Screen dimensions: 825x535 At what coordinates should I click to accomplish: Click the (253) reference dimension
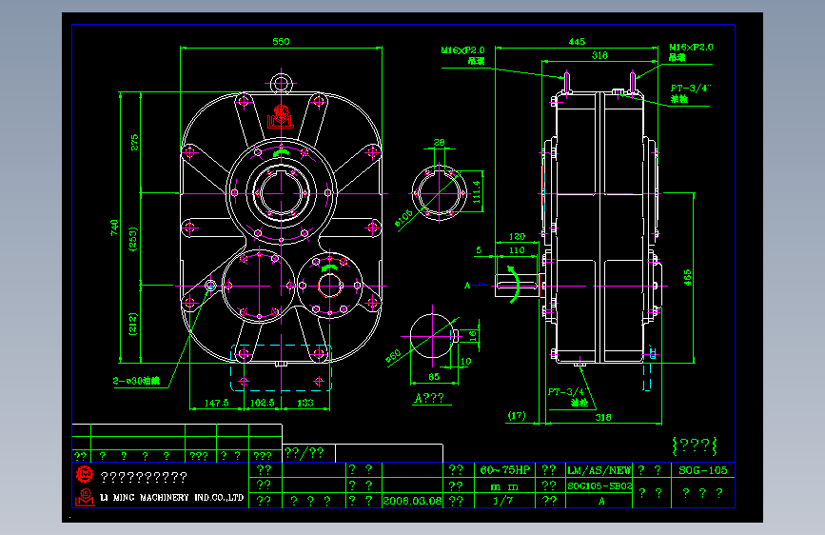tap(132, 239)
